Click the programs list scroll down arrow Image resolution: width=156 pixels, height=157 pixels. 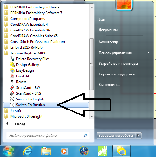coord(92,117)
